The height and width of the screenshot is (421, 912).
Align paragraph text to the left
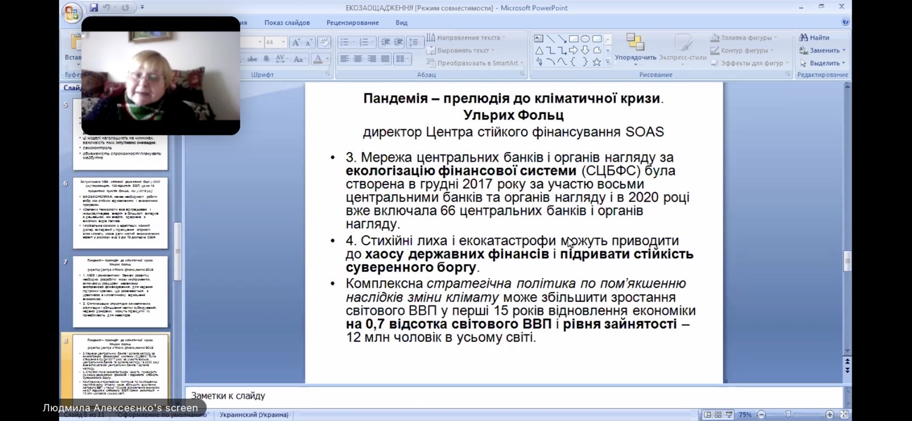(x=344, y=59)
